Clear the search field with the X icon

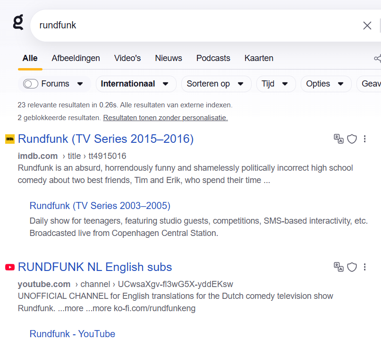coord(367,26)
